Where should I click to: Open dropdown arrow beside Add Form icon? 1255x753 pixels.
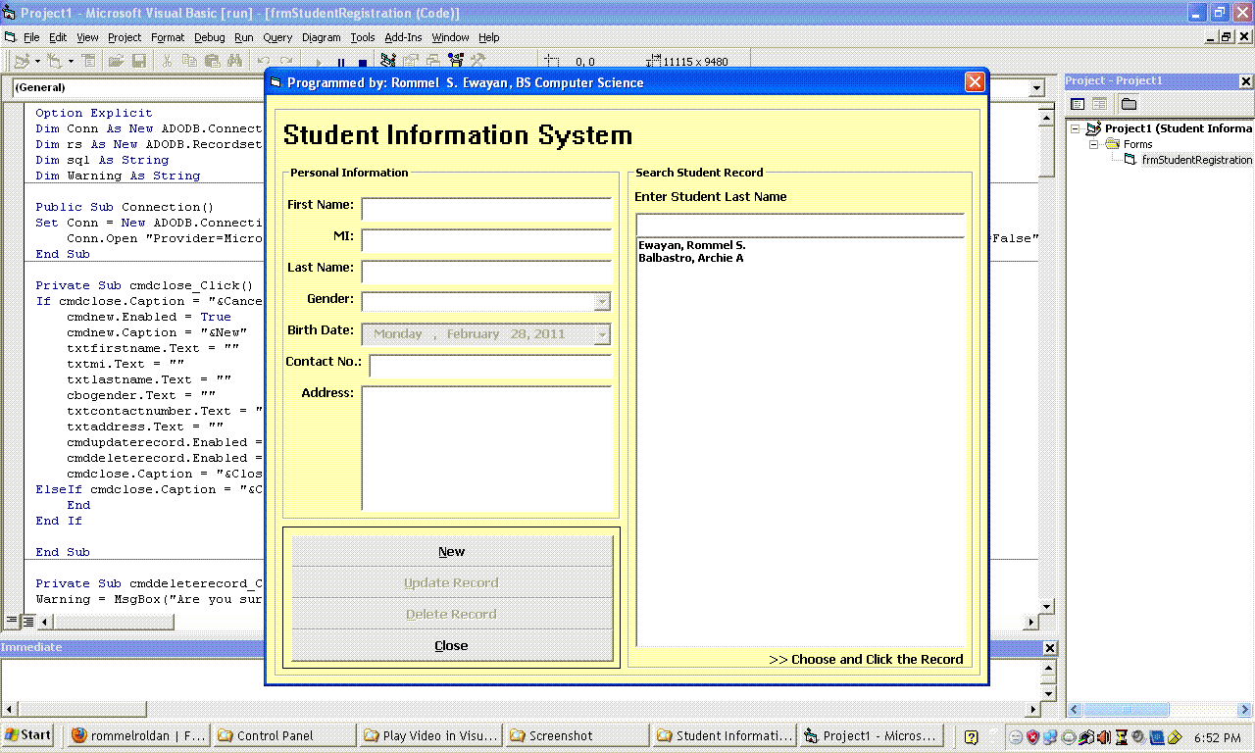point(71,61)
